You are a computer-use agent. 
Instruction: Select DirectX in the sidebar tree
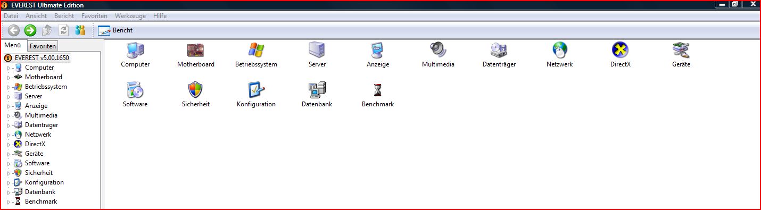point(35,144)
